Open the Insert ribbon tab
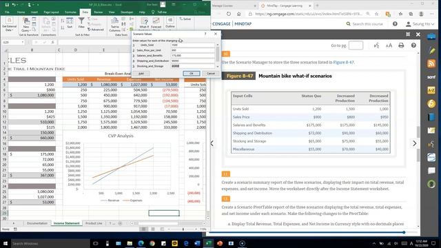441x248 pixels. coord(34,12)
